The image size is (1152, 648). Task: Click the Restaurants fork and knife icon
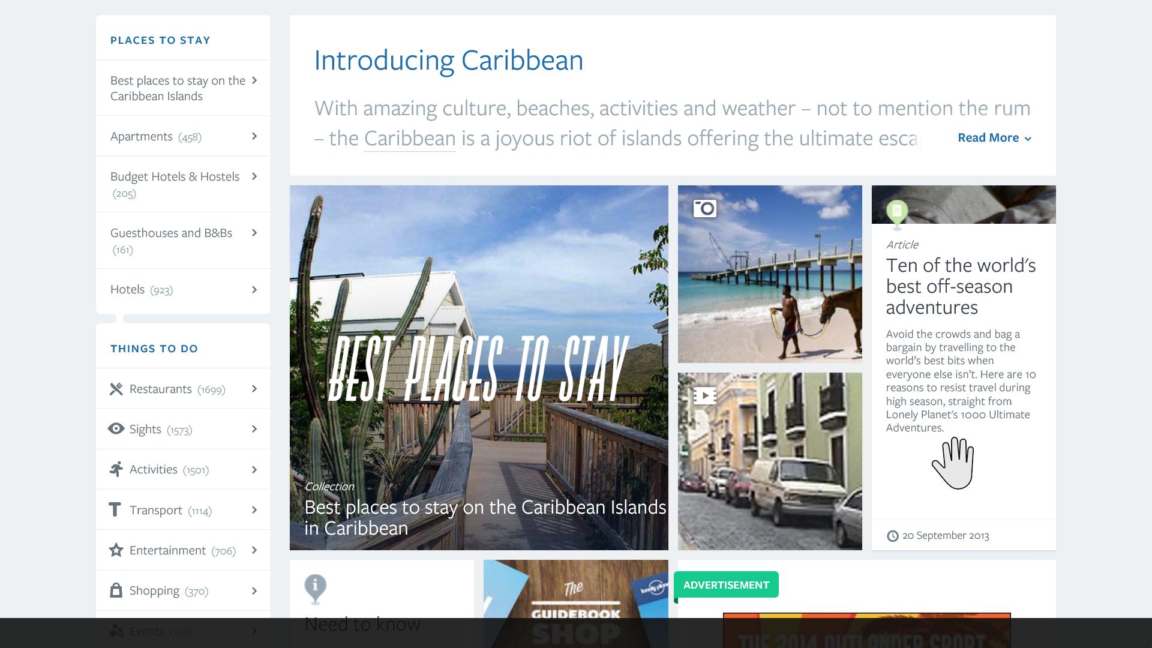pyautogui.click(x=116, y=389)
